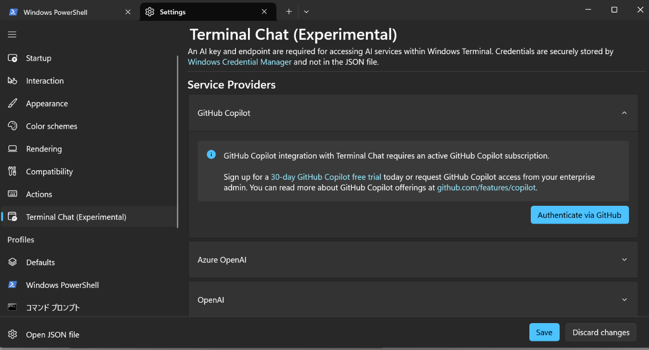
Task: Open Appearance settings page
Action: 89,103
